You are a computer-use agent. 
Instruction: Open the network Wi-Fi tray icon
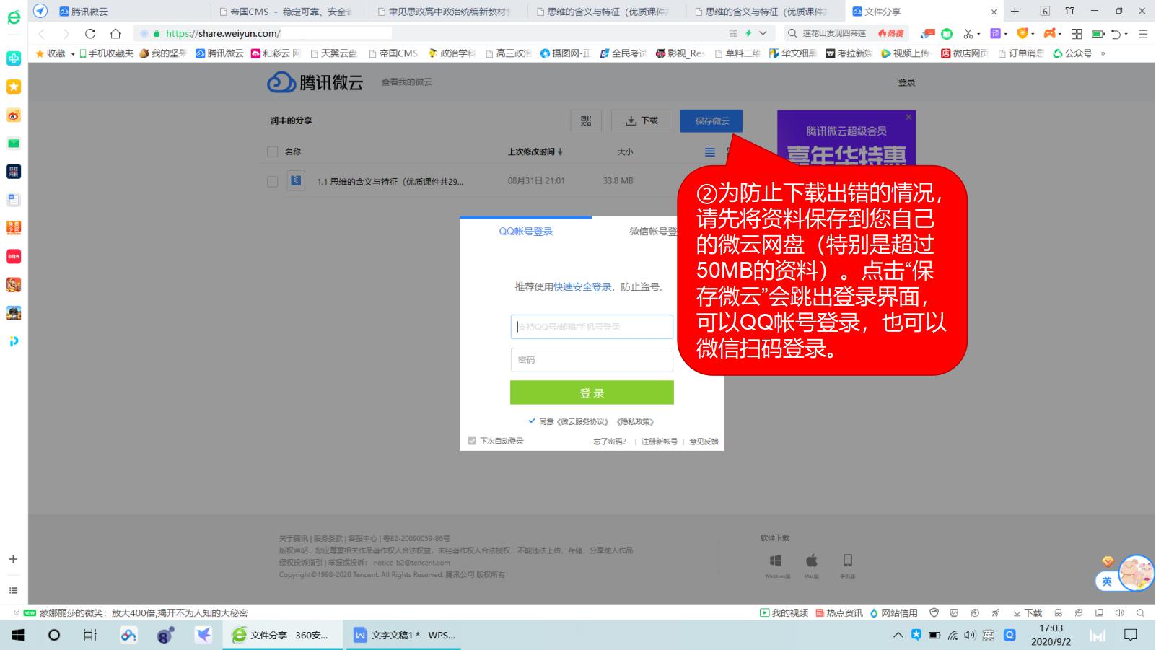pyautogui.click(x=953, y=635)
